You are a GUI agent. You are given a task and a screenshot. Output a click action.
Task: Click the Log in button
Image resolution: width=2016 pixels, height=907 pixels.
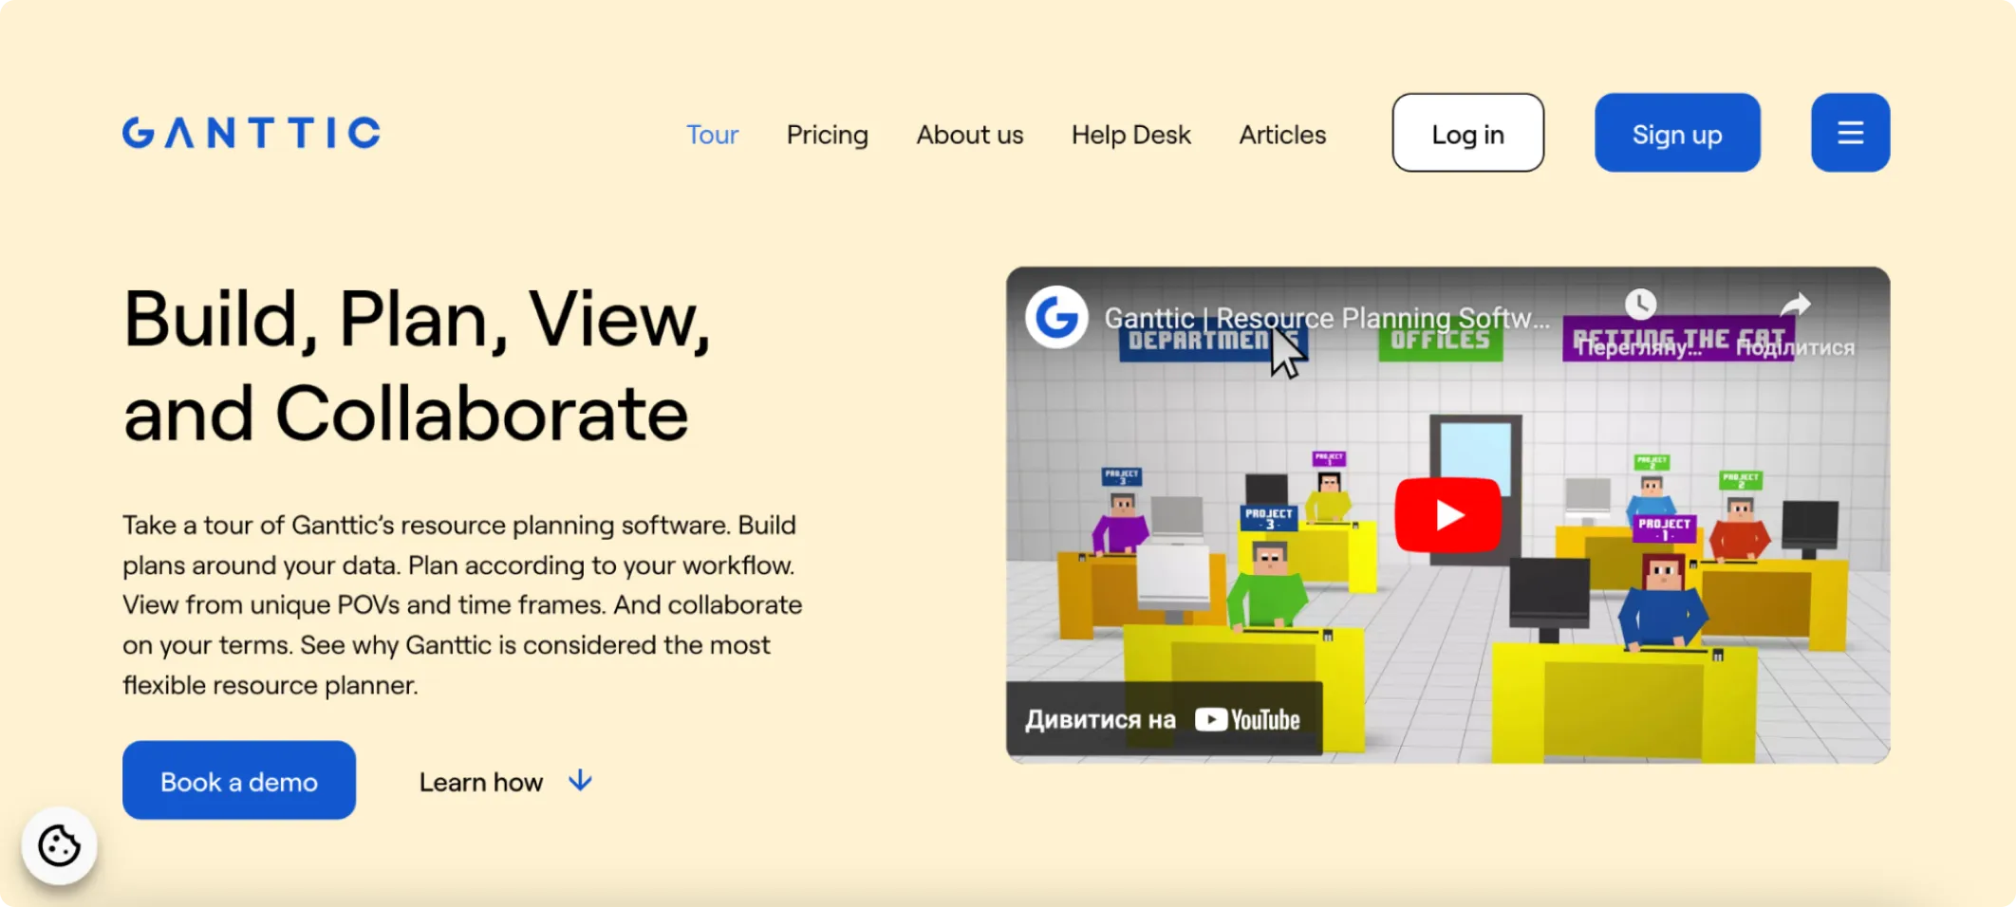pyautogui.click(x=1467, y=133)
